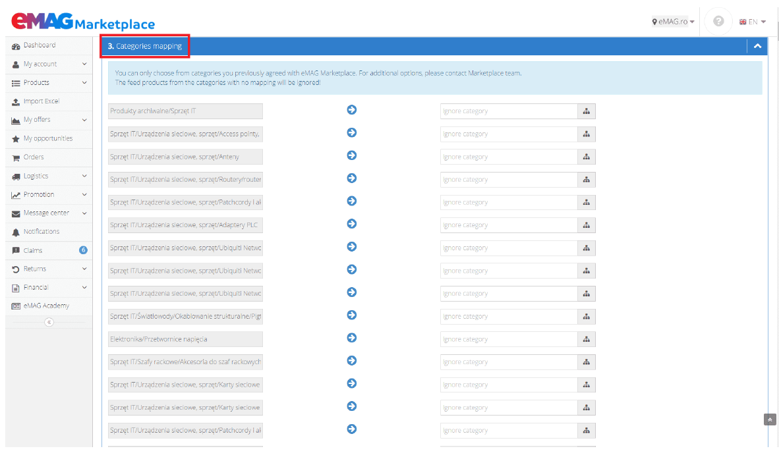Click arrow for Szafy rackowe row
Viewport: 779px width, 459px height.
[x=352, y=361]
